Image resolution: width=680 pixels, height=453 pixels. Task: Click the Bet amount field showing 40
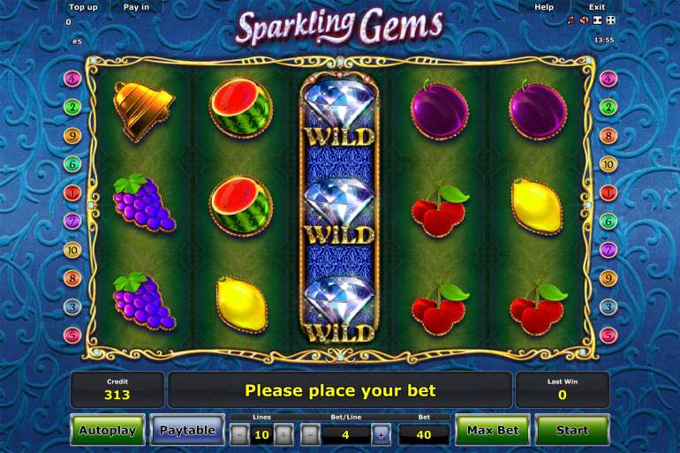point(424,434)
